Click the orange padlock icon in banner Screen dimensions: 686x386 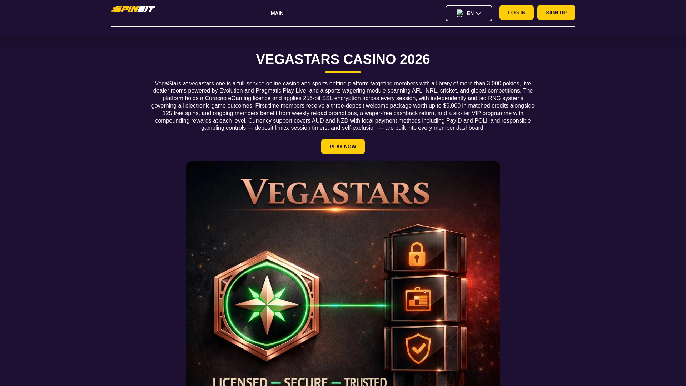coord(417,254)
